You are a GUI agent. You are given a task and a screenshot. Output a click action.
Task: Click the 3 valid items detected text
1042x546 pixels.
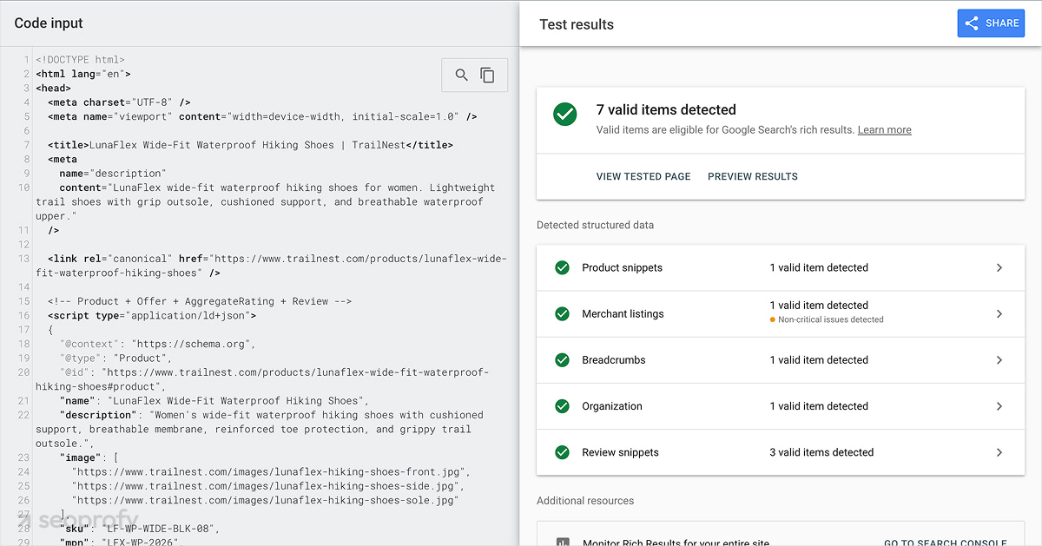point(821,452)
